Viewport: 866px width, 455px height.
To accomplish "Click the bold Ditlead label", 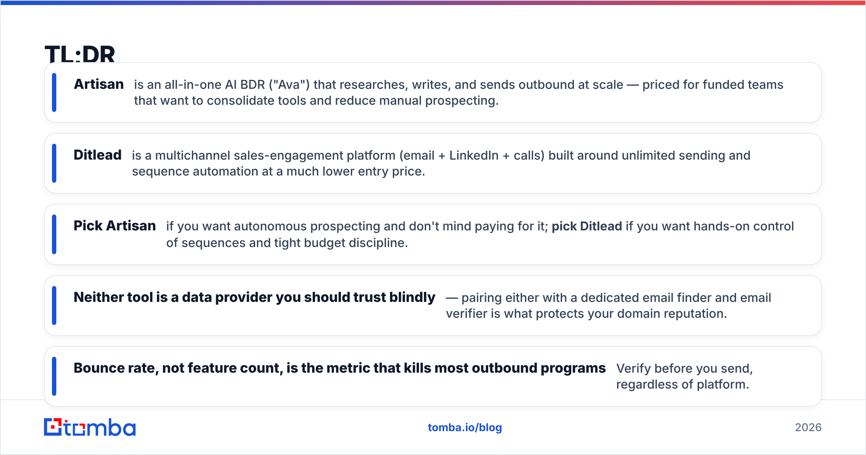I will point(97,155).
